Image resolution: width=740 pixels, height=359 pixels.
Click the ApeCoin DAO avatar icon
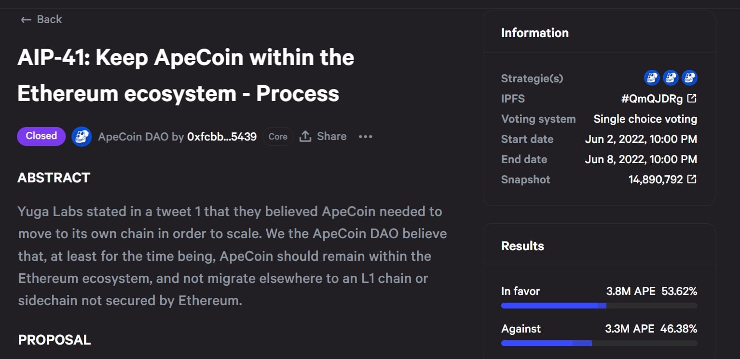[x=82, y=137]
